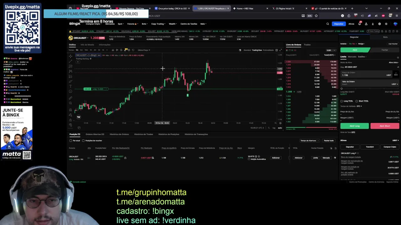Open the BingX search icon
The width and height of the screenshot is (401, 225).
click(x=328, y=24)
